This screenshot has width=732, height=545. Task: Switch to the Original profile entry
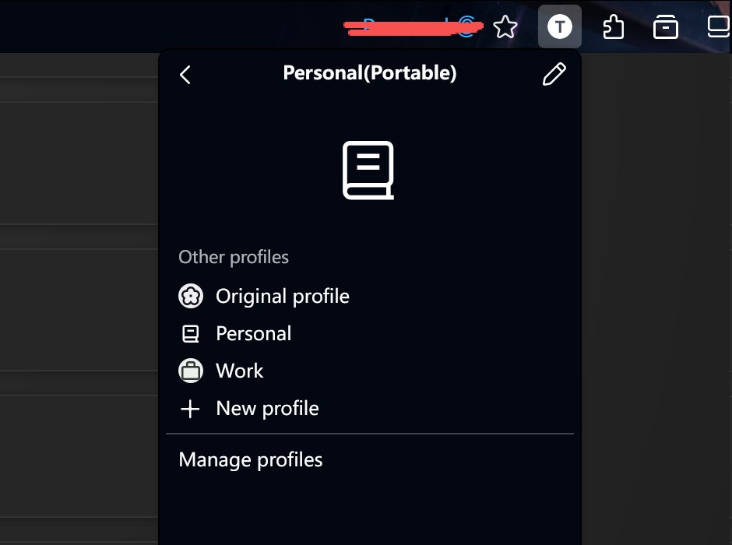click(282, 297)
